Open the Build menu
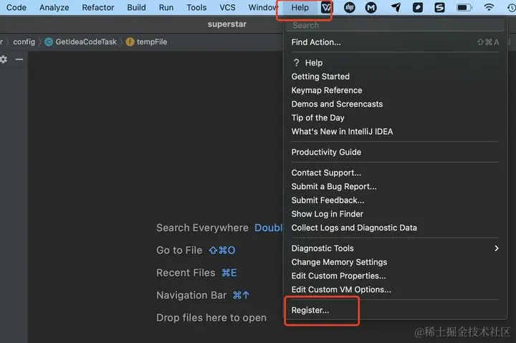Viewport: 516px width, 343px height. (x=136, y=7)
